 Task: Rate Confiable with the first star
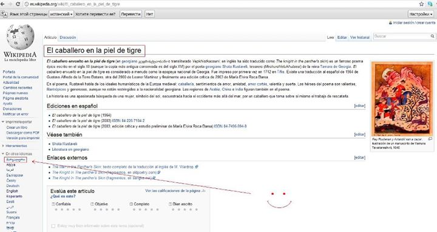(x=56, y=210)
